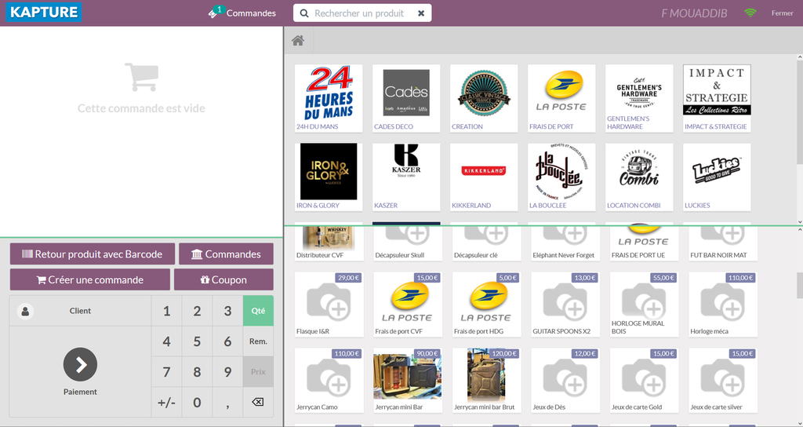Image resolution: width=803 pixels, height=427 pixels.
Task: Add Décapsuleur Skull product
Action: [x=408, y=243]
